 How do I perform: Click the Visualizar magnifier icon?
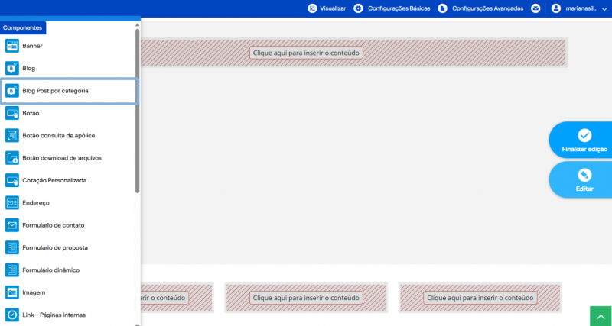[x=312, y=8]
